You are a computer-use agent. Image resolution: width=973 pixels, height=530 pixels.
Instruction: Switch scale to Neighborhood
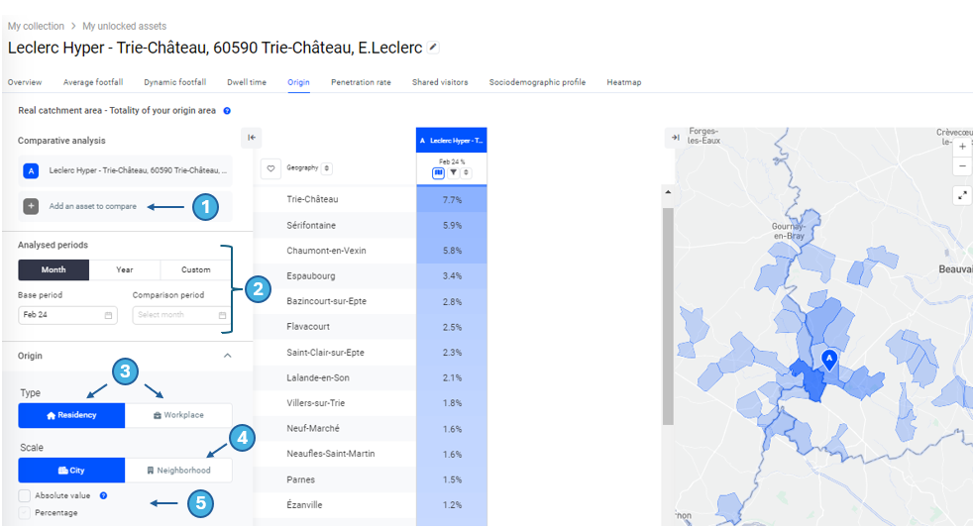click(178, 471)
